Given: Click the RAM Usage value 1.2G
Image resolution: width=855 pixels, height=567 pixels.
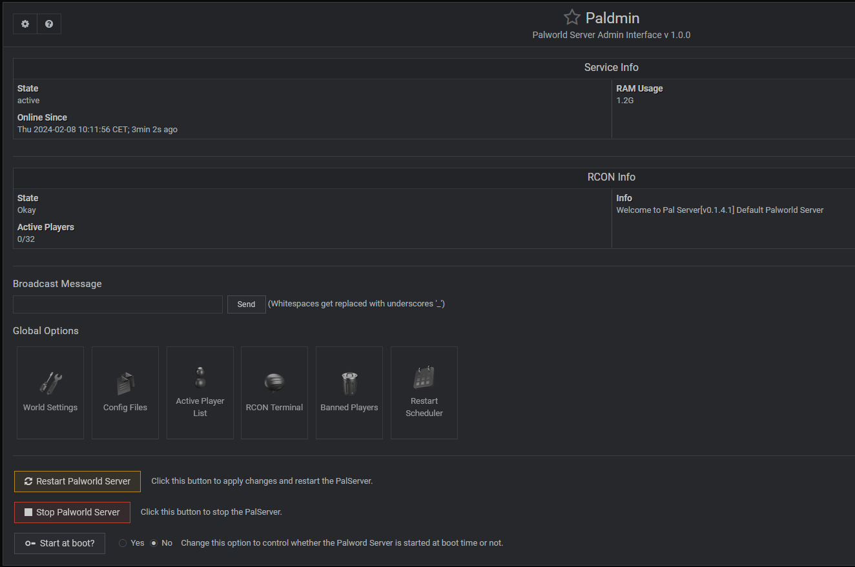Looking at the screenshot, I should tap(625, 101).
